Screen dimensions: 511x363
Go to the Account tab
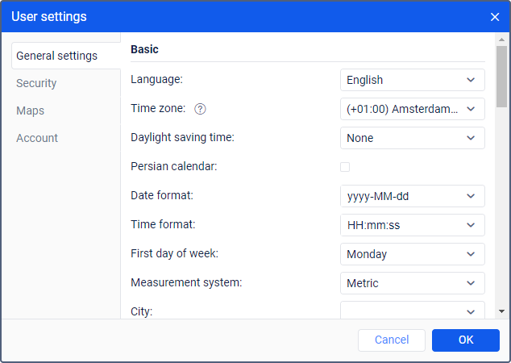pyautogui.click(x=37, y=138)
